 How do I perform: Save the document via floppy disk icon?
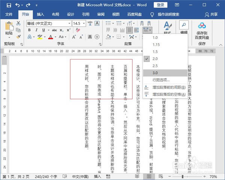click(x=9, y=5)
